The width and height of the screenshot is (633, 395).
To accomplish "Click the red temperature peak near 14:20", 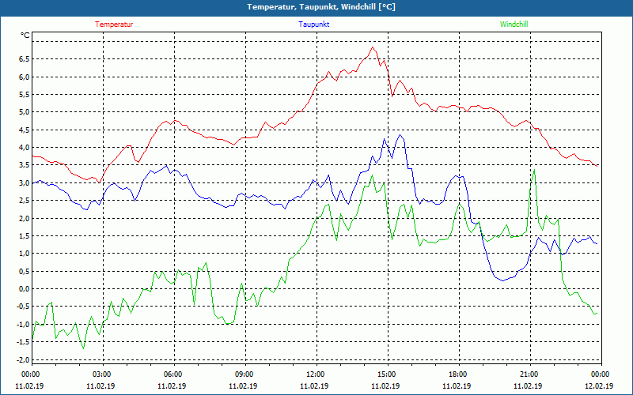I will (x=372, y=47).
